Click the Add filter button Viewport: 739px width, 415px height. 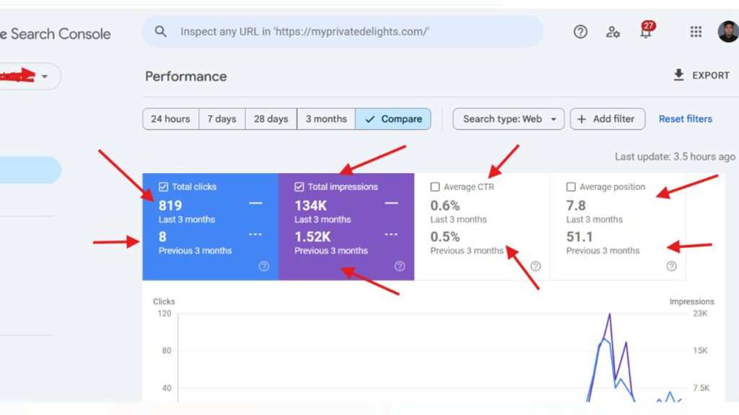click(x=608, y=119)
